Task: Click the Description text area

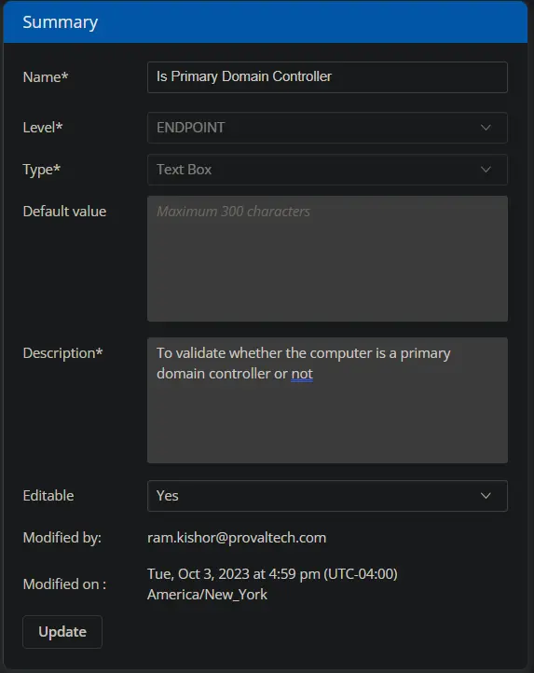Action: click(x=327, y=400)
